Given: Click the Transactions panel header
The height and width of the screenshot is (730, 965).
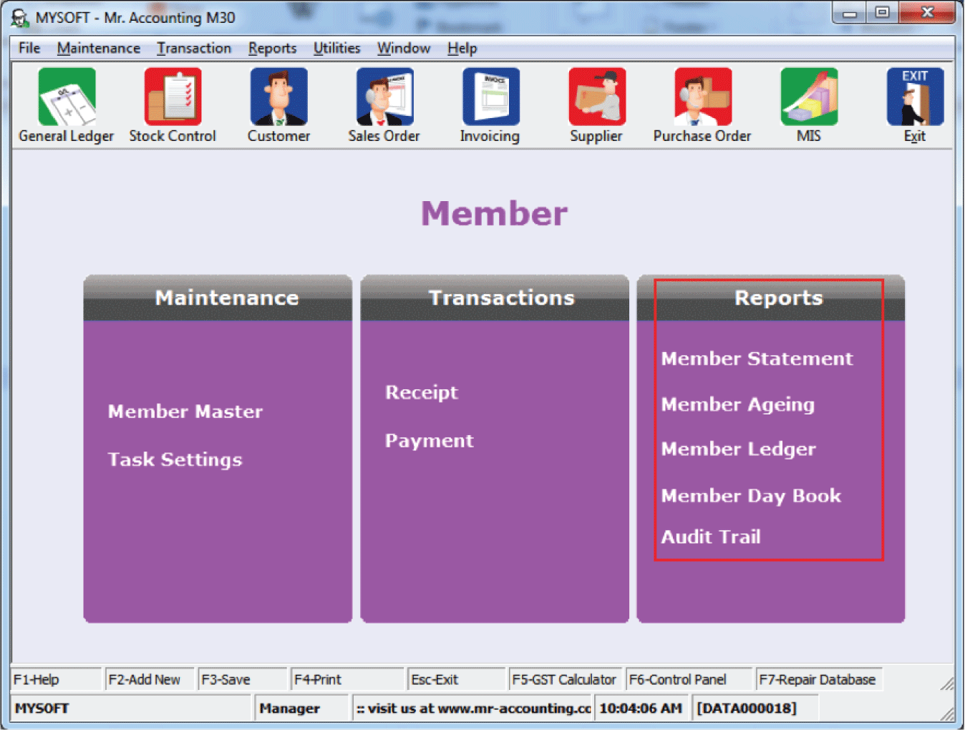Looking at the screenshot, I should [x=495, y=298].
